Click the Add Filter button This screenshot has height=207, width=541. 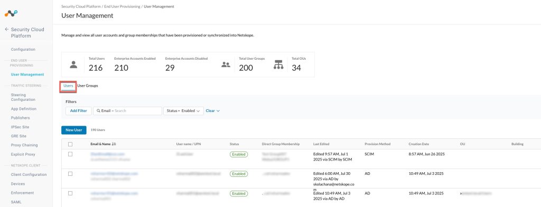(x=79, y=111)
